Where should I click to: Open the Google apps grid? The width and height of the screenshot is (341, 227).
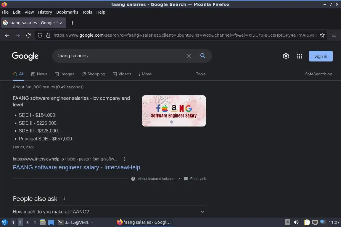[x=300, y=56]
